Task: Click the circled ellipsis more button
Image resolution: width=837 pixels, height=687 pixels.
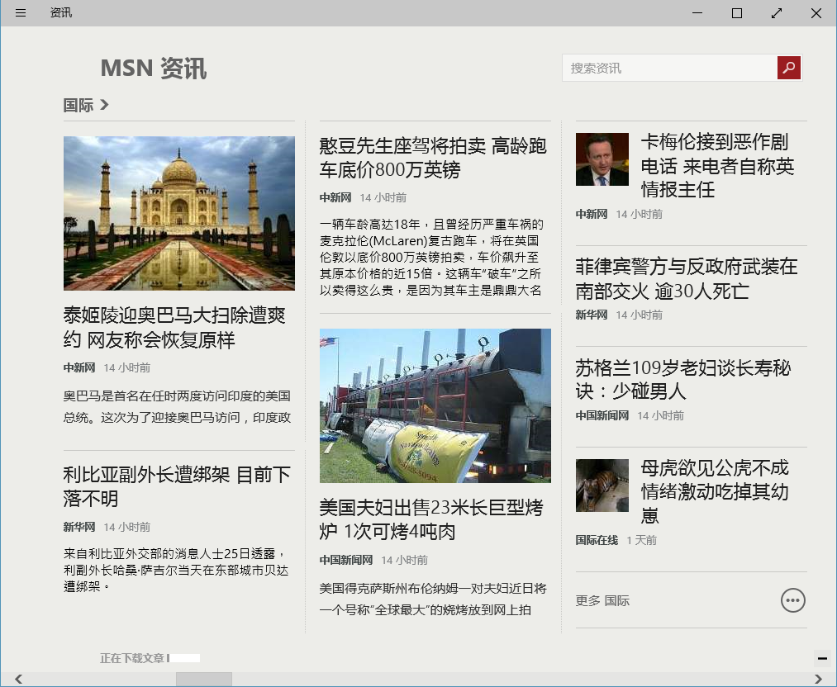Action: coord(792,600)
